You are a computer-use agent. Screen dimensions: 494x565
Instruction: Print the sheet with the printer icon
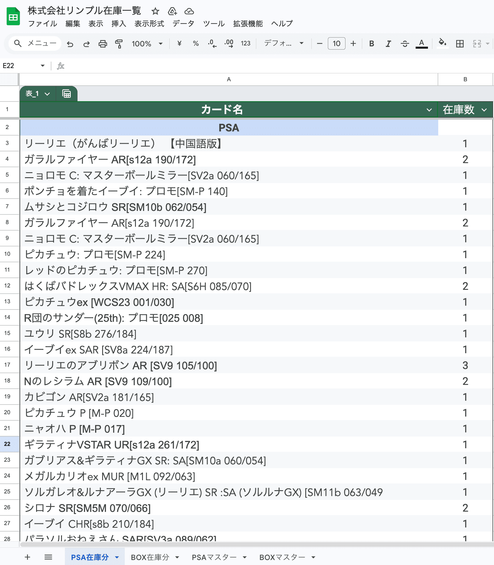pos(103,44)
